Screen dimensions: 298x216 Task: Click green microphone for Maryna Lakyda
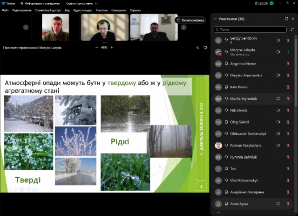coord(288,52)
